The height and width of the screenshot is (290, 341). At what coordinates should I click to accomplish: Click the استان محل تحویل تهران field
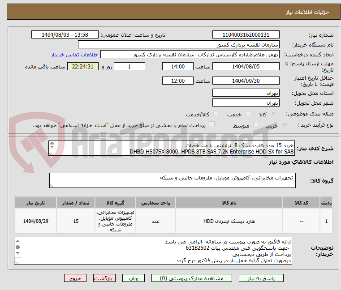coord(246,93)
